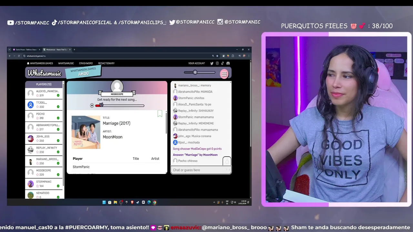The width and height of the screenshot is (413, 232).
Task: Click the WHATSAMOOK.GAMES AMDC room badge
Action: pyautogui.click(x=83, y=72)
